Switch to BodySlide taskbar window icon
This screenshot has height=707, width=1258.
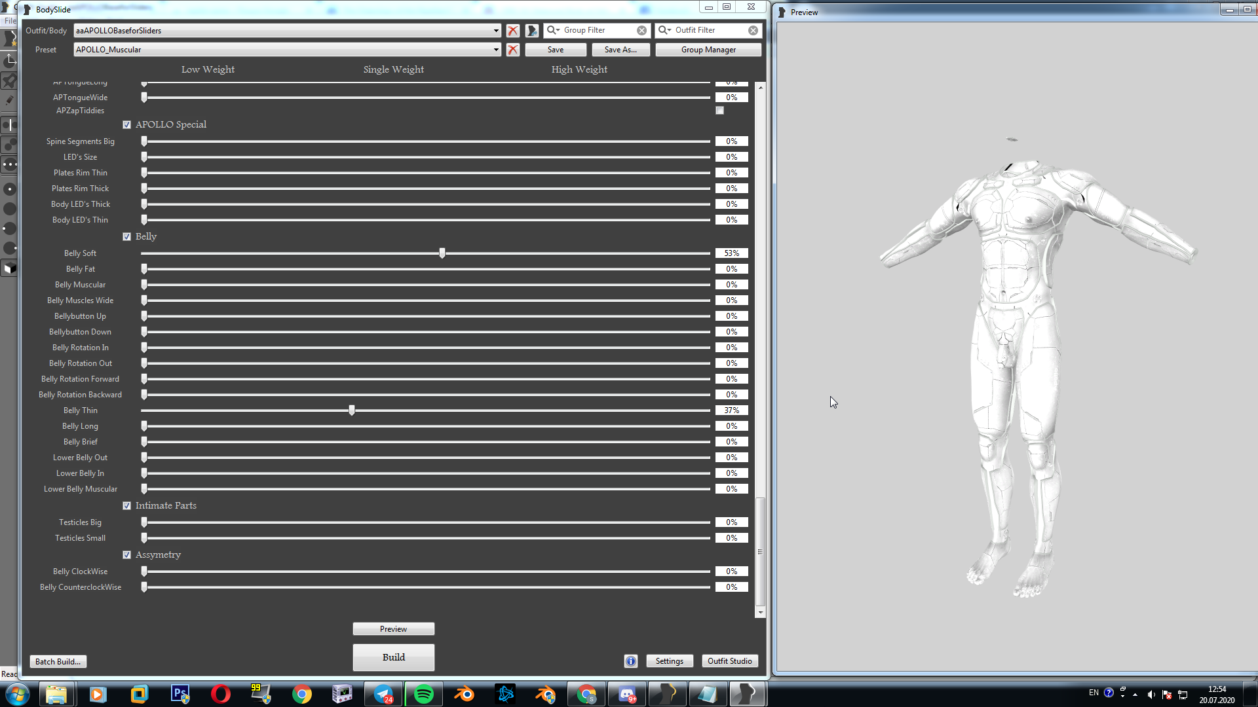748,694
